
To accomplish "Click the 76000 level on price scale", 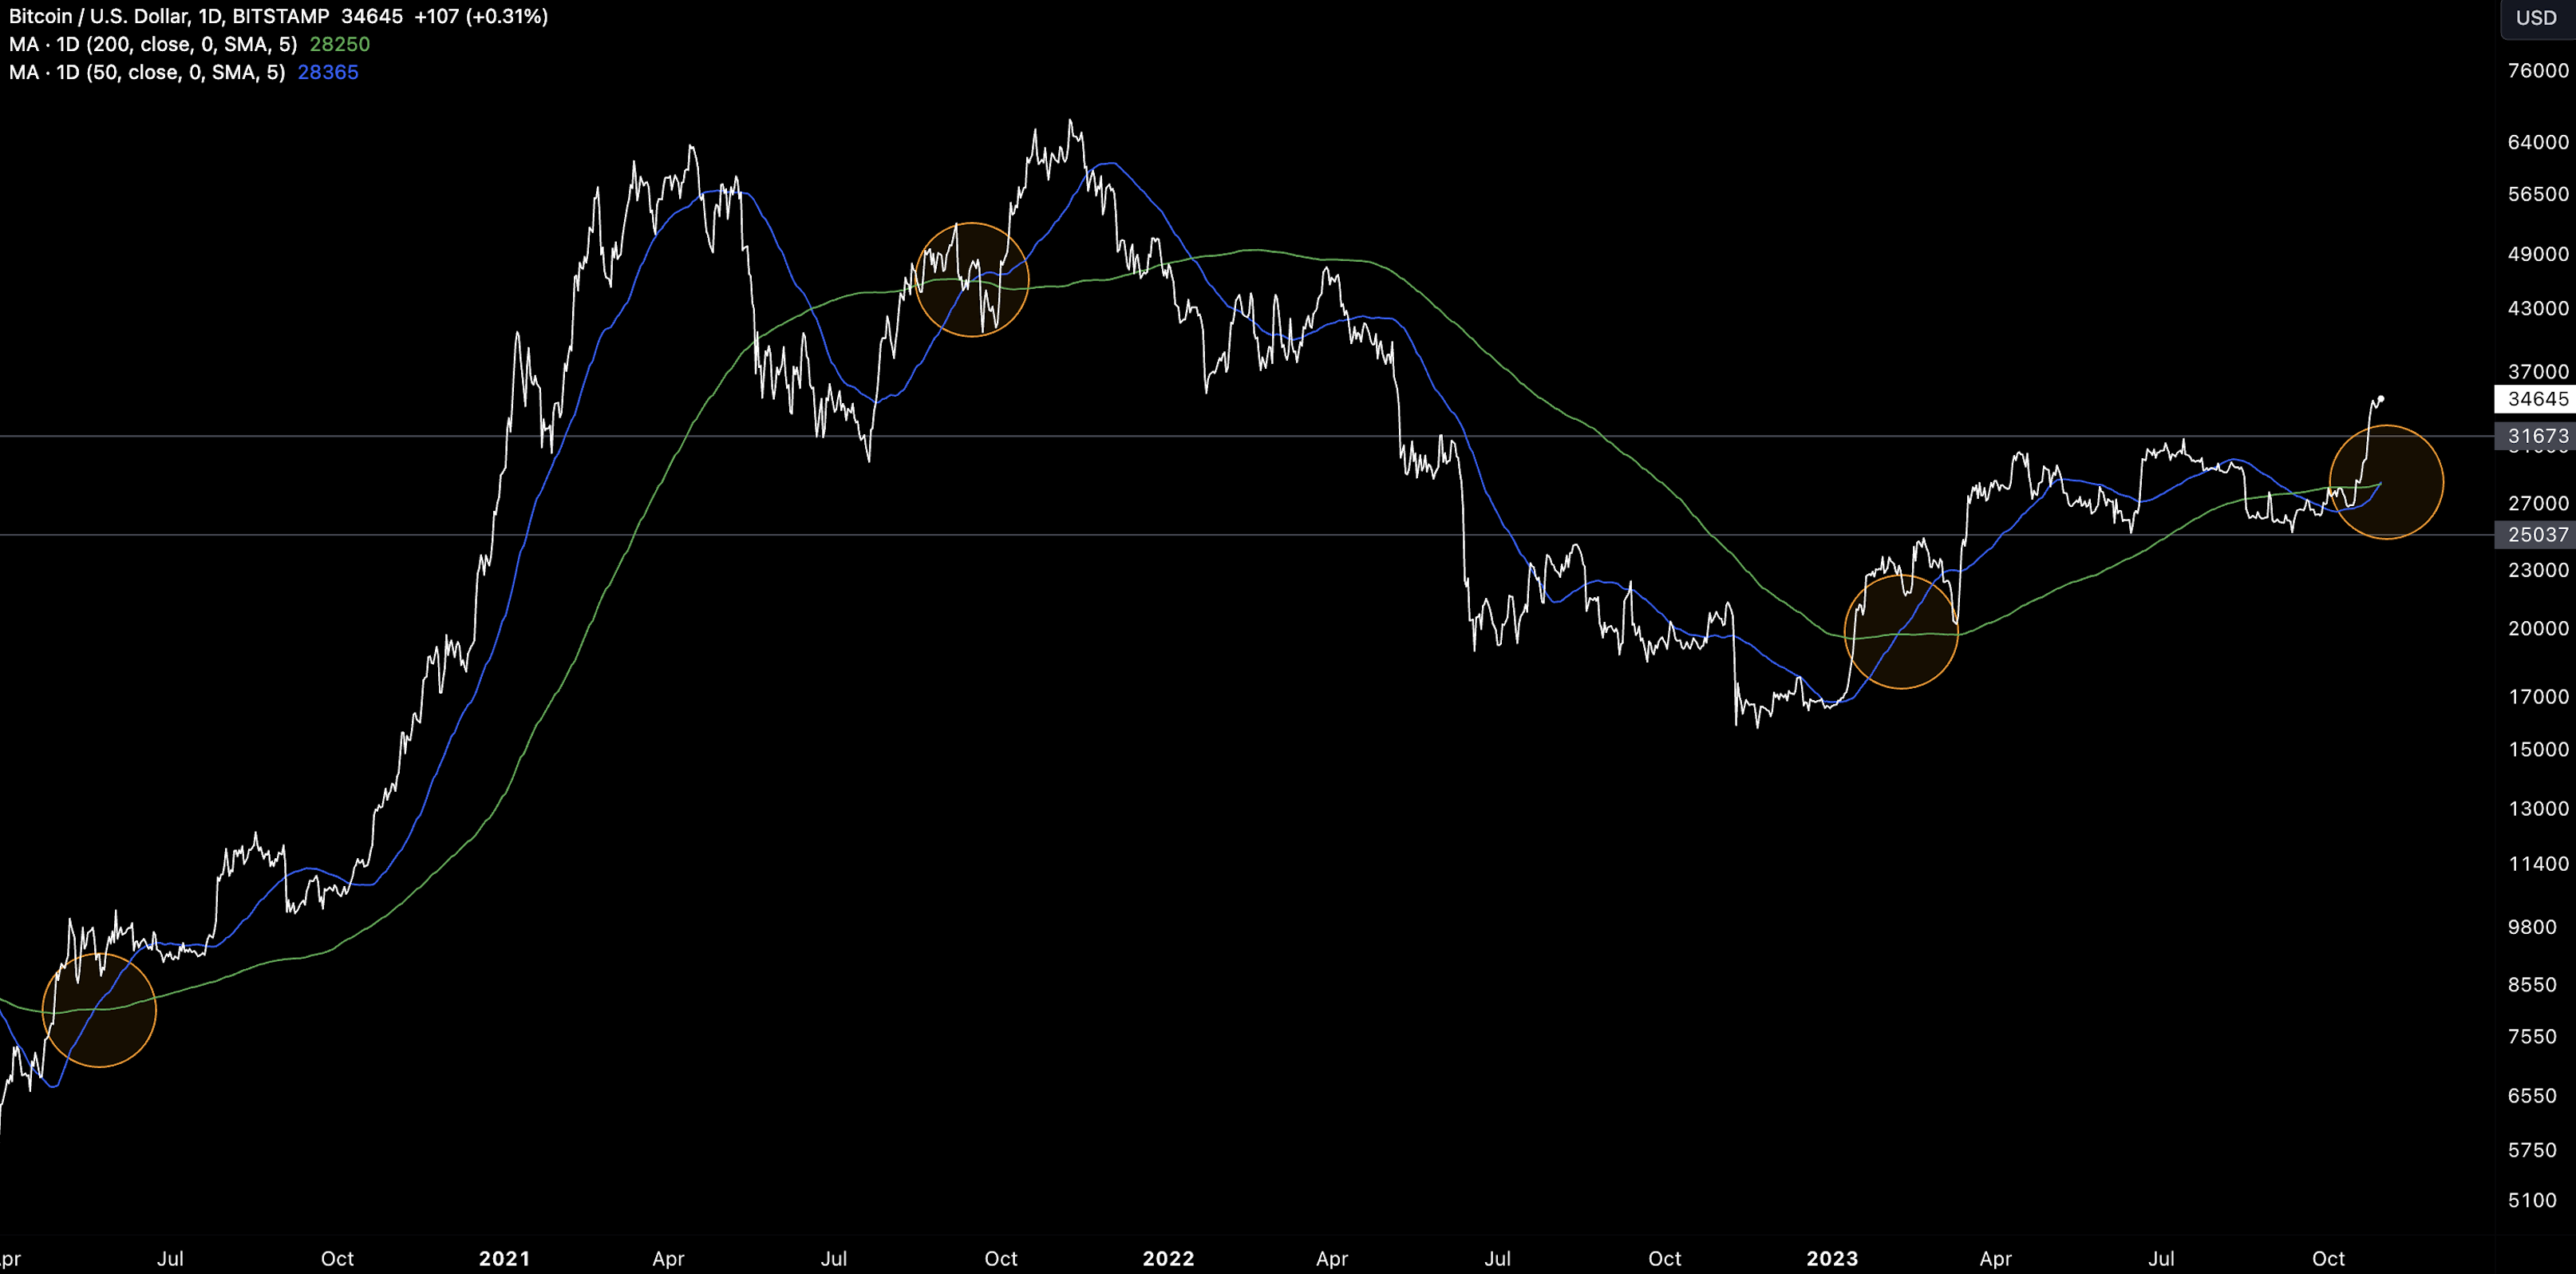I will point(2537,70).
